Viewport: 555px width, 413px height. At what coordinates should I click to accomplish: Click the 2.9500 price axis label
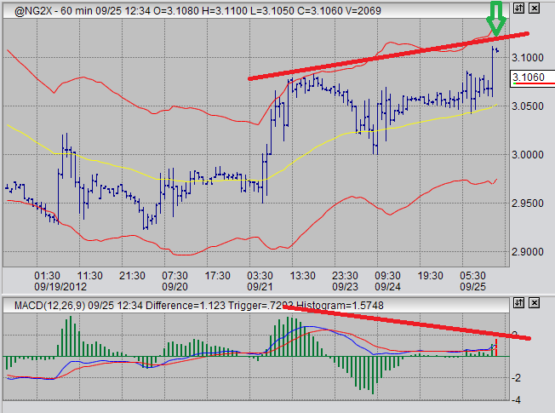tap(528, 204)
